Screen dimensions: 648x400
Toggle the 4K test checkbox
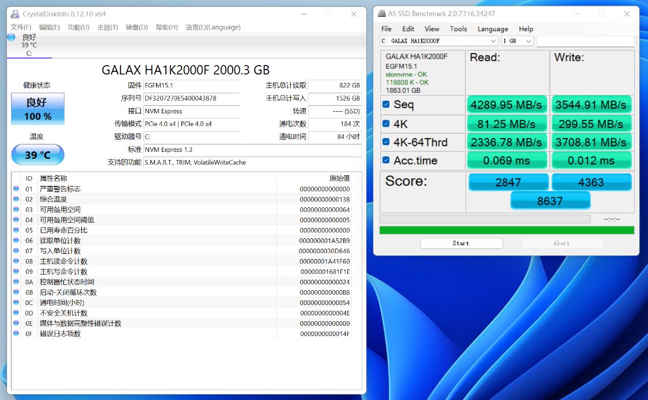[386, 123]
